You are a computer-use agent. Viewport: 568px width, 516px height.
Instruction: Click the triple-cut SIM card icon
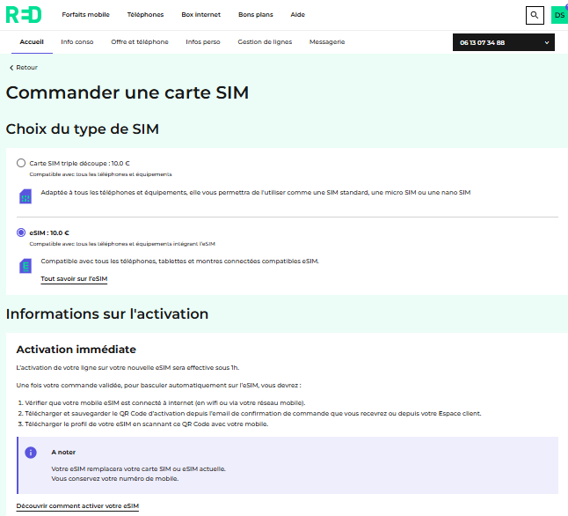[x=25, y=195]
